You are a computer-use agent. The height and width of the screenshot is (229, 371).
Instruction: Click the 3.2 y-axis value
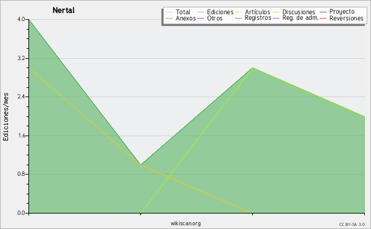pos(21,58)
